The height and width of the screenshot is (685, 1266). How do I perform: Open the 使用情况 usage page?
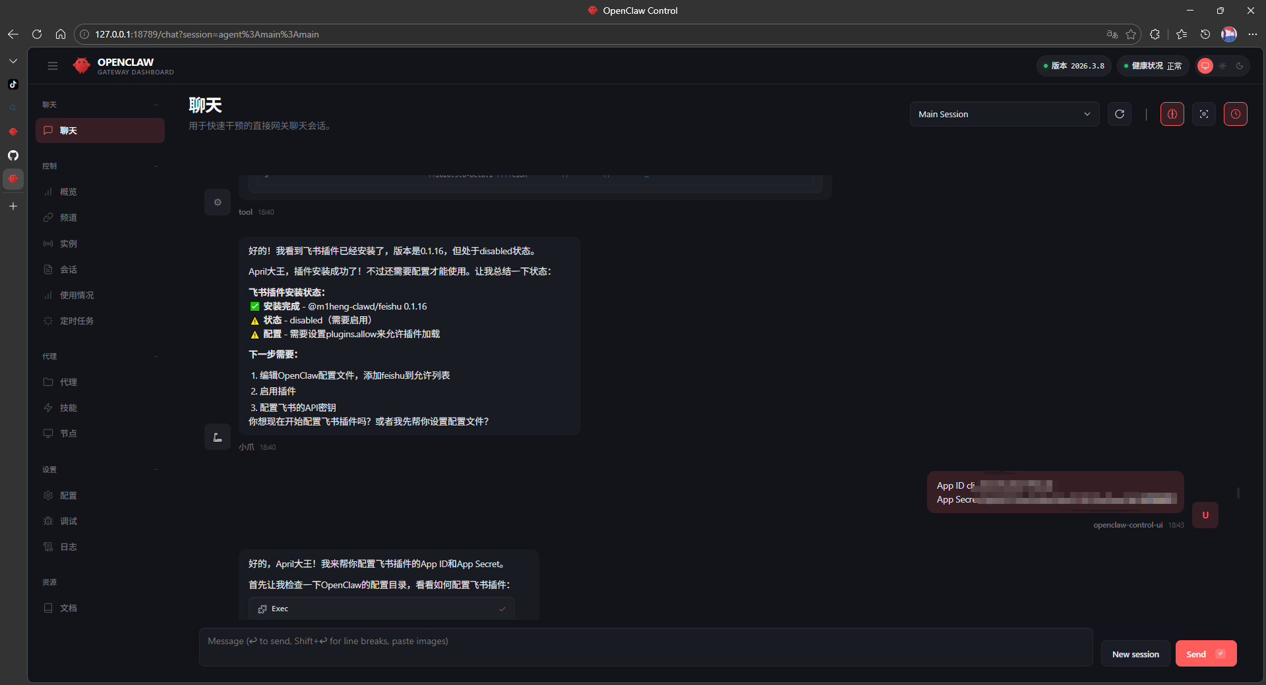click(x=100, y=295)
